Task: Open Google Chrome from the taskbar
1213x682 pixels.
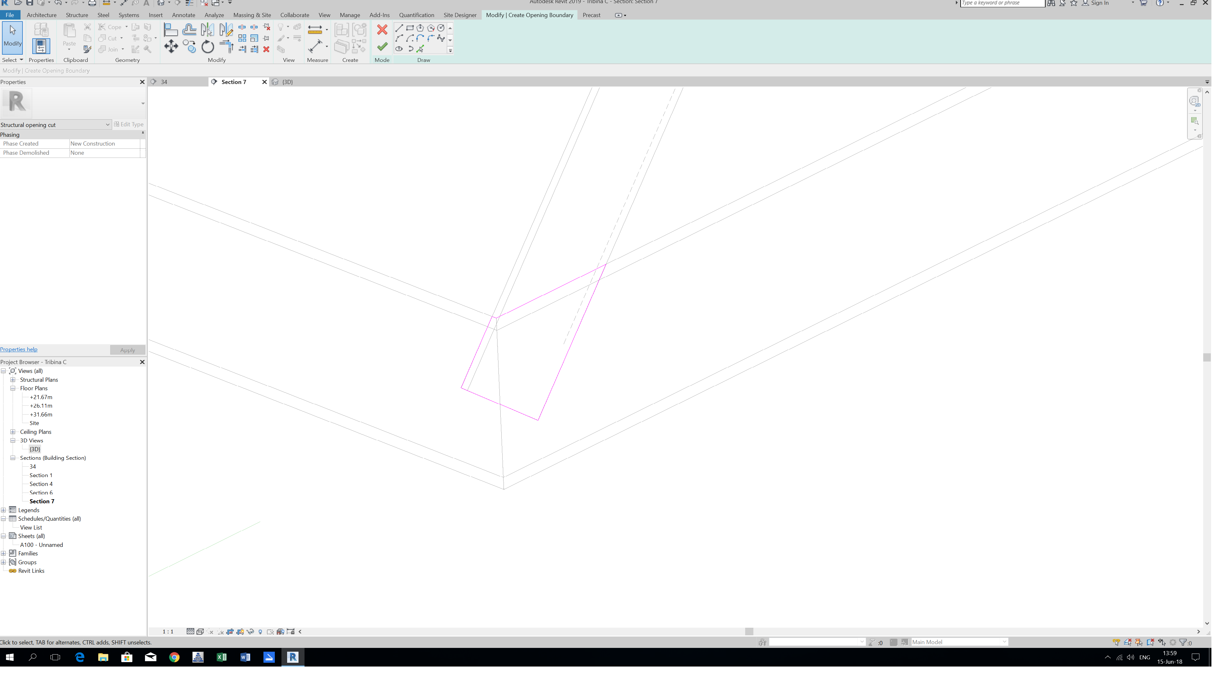Action: pyautogui.click(x=174, y=657)
